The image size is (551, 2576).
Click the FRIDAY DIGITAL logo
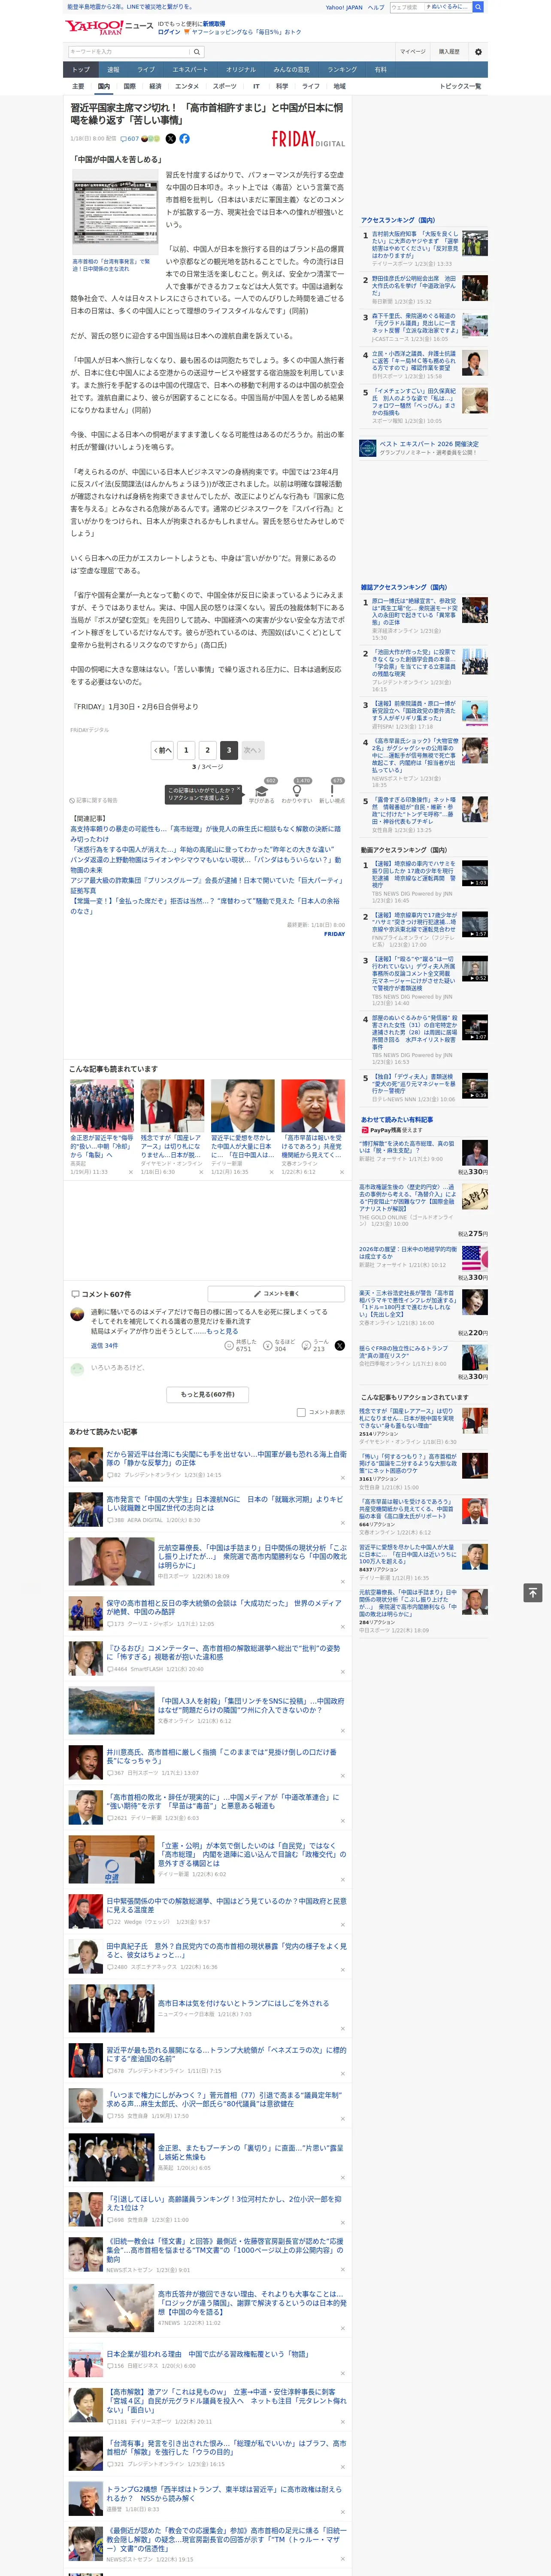308,139
